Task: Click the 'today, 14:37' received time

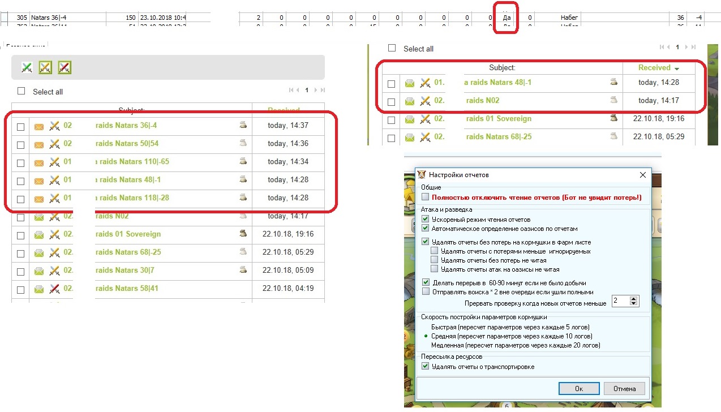Action: tap(288, 126)
